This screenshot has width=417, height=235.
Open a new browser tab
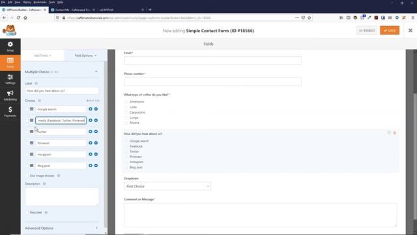(x=150, y=10)
